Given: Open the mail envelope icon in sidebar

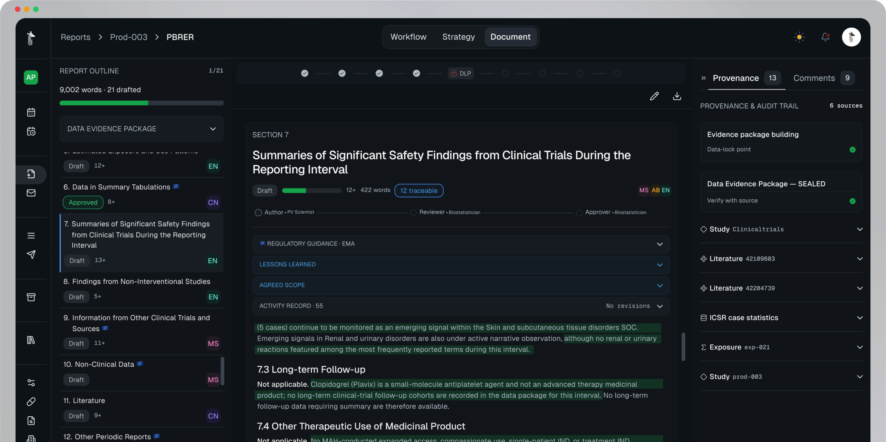Looking at the screenshot, I should point(31,193).
